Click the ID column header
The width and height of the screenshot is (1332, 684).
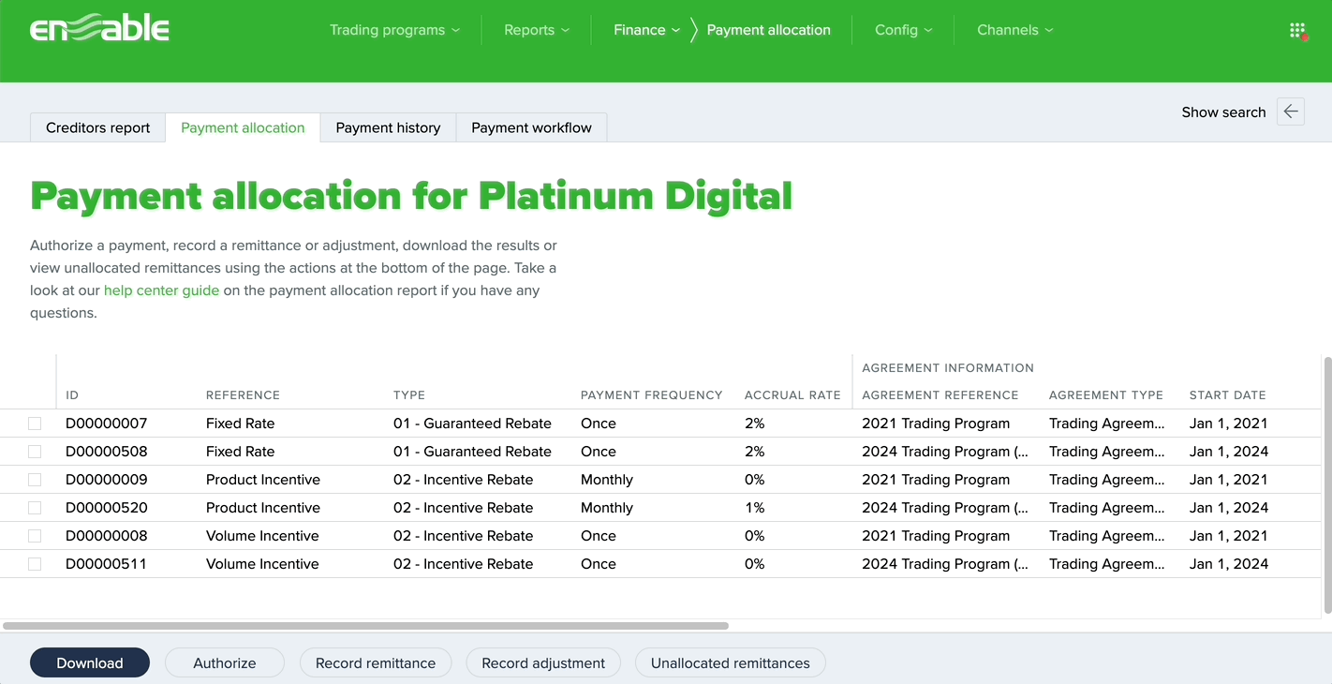pos(72,395)
